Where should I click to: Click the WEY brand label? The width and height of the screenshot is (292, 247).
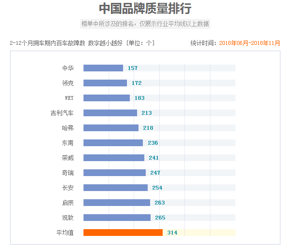69,98
